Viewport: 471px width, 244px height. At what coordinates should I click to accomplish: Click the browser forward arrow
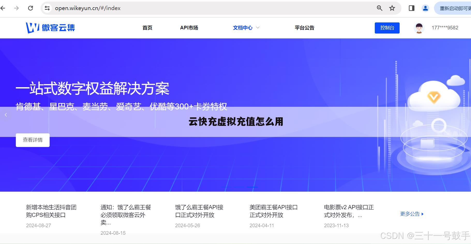(17, 8)
